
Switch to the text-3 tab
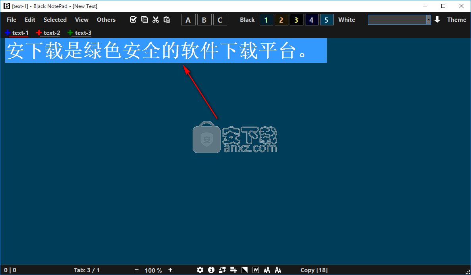[x=83, y=33]
